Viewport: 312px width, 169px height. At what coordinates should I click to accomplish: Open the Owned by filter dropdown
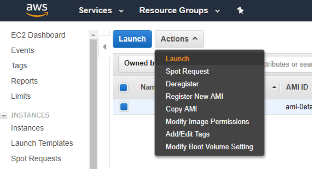pyautogui.click(x=137, y=64)
